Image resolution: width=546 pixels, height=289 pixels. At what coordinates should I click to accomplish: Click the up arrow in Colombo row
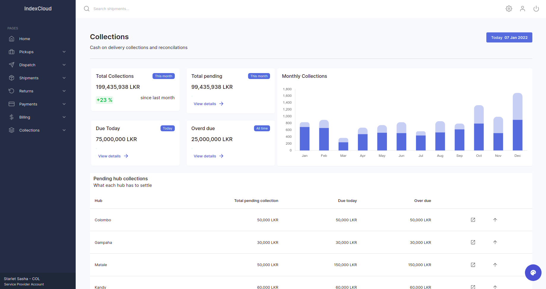pos(495,220)
